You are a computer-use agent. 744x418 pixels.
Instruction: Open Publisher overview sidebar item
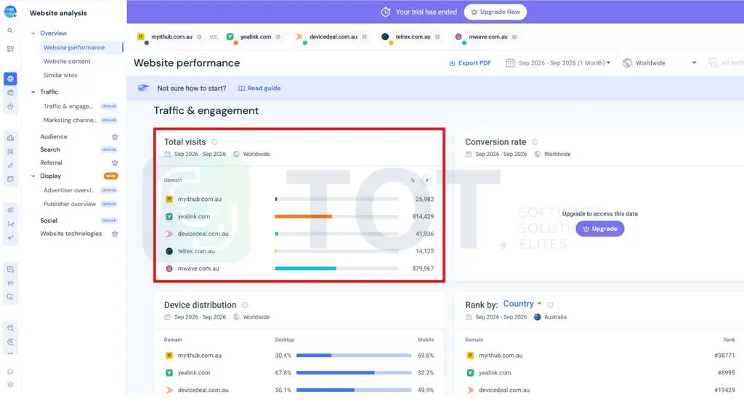pyautogui.click(x=70, y=204)
